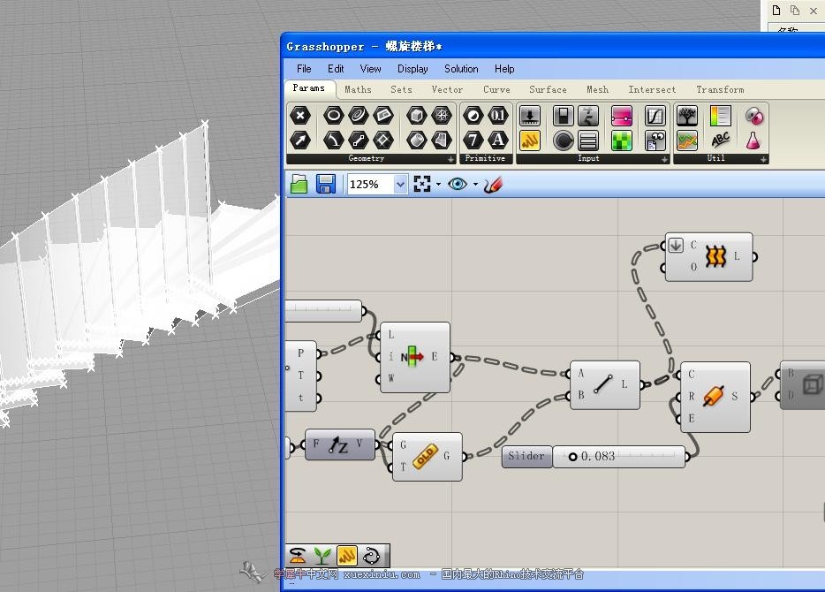
Task: Activate the red sketch pencil tool
Action: pyautogui.click(x=493, y=185)
